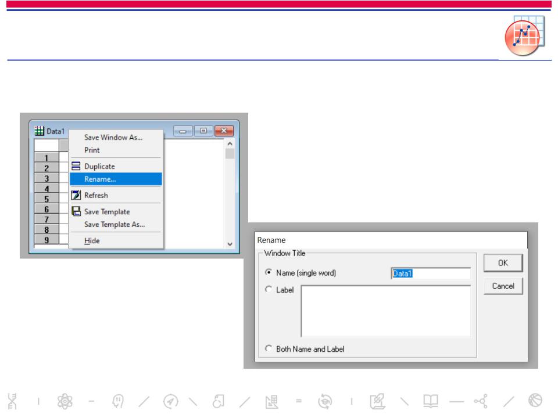Viewport: 558px width, 414px height.
Task: Click Cancel in the Rename dialog
Action: (503, 286)
